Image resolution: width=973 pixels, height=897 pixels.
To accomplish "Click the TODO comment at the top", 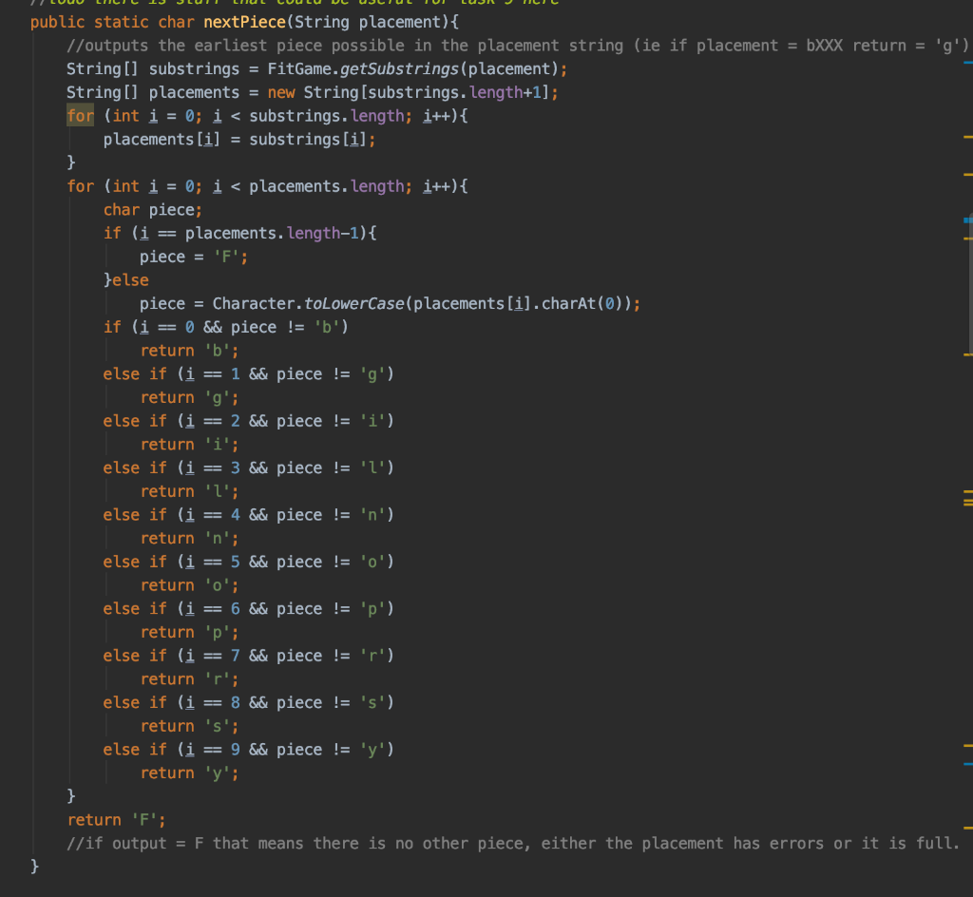I will (x=285, y=3).
